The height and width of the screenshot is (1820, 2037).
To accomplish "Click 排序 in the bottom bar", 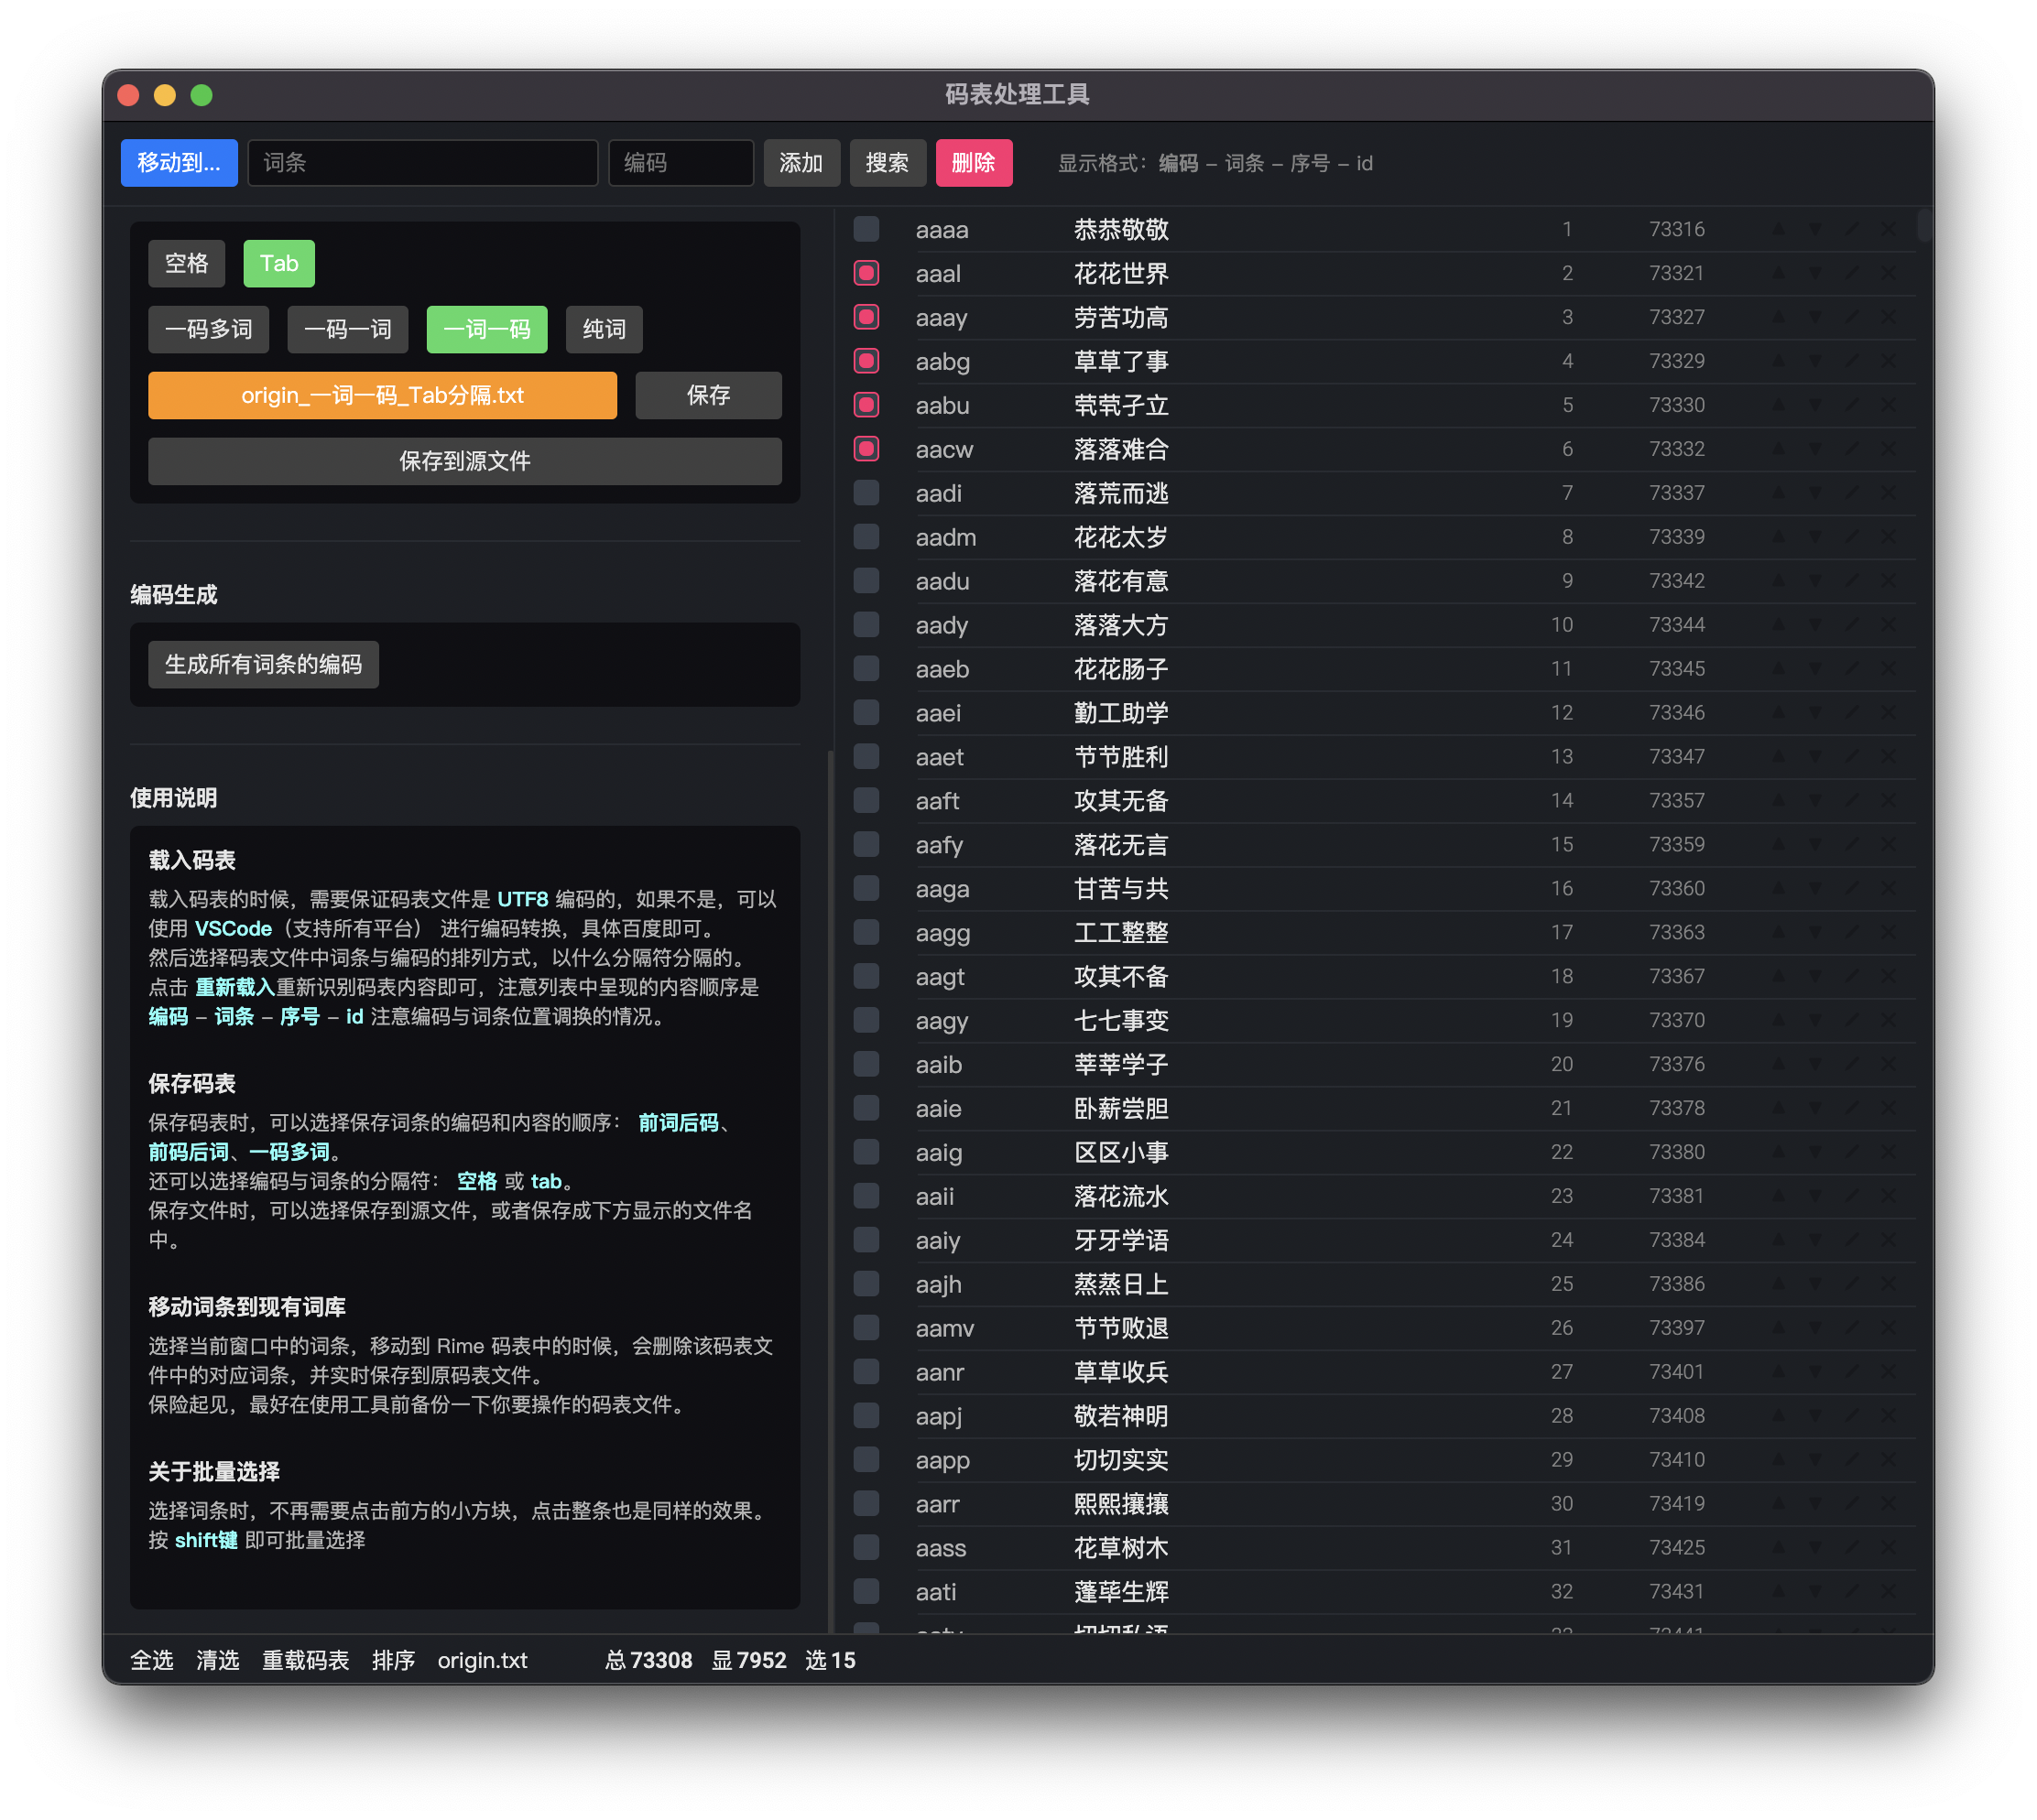I will tap(393, 1660).
